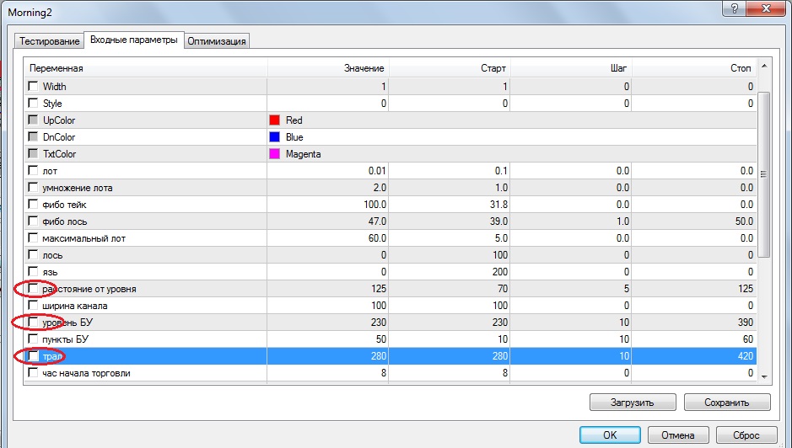Screen dimensions: 792x448
Task: Pick the magenta TxtColor swatch
Action: point(274,154)
